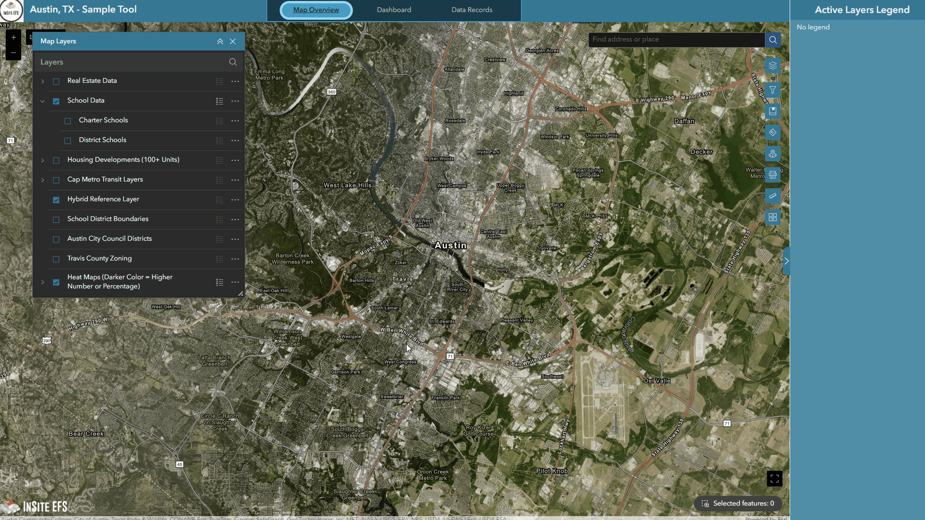Open the Map Layers widget icon
The image size is (925, 520).
click(772, 65)
